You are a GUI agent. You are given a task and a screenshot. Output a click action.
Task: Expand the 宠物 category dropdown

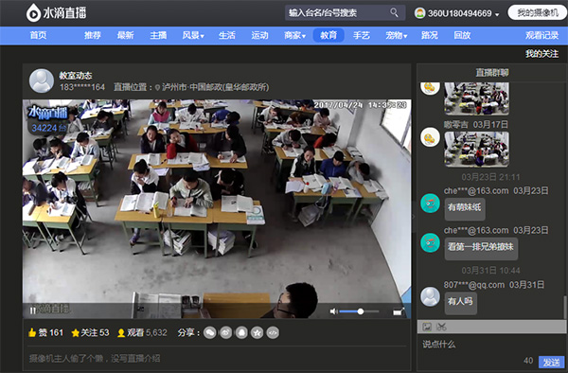(405, 36)
